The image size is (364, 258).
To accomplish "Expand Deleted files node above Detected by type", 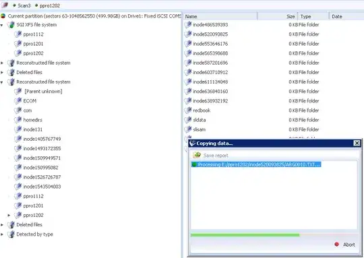I will (2, 225).
